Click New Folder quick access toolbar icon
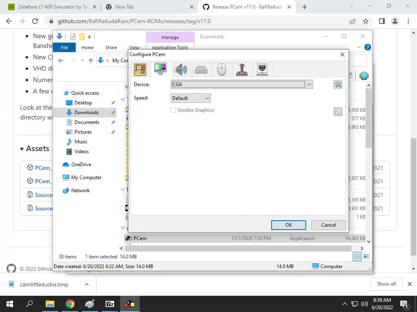Image resolution: width=417 pixels, height=312 pixels. (x=82, y=37)
